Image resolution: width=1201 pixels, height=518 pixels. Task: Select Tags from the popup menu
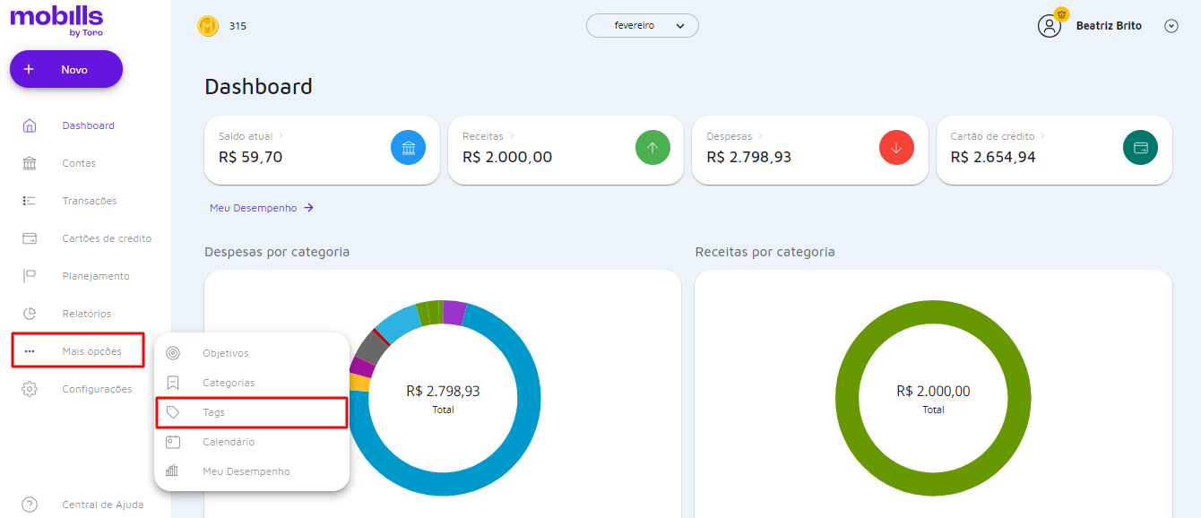[214, 412]
